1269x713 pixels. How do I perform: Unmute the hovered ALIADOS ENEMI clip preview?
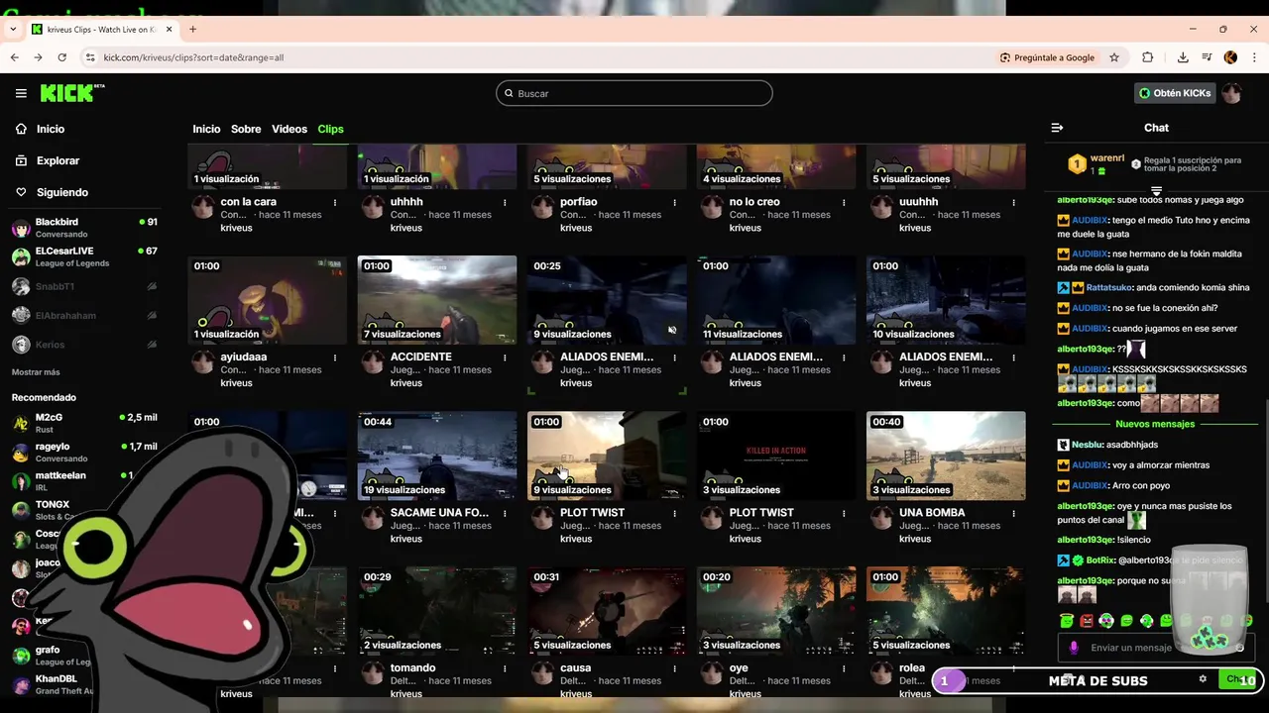[672, 330]
